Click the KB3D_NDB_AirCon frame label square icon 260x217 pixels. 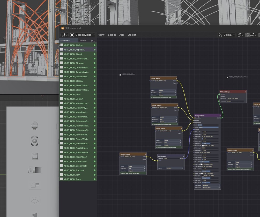pos(120,75)
